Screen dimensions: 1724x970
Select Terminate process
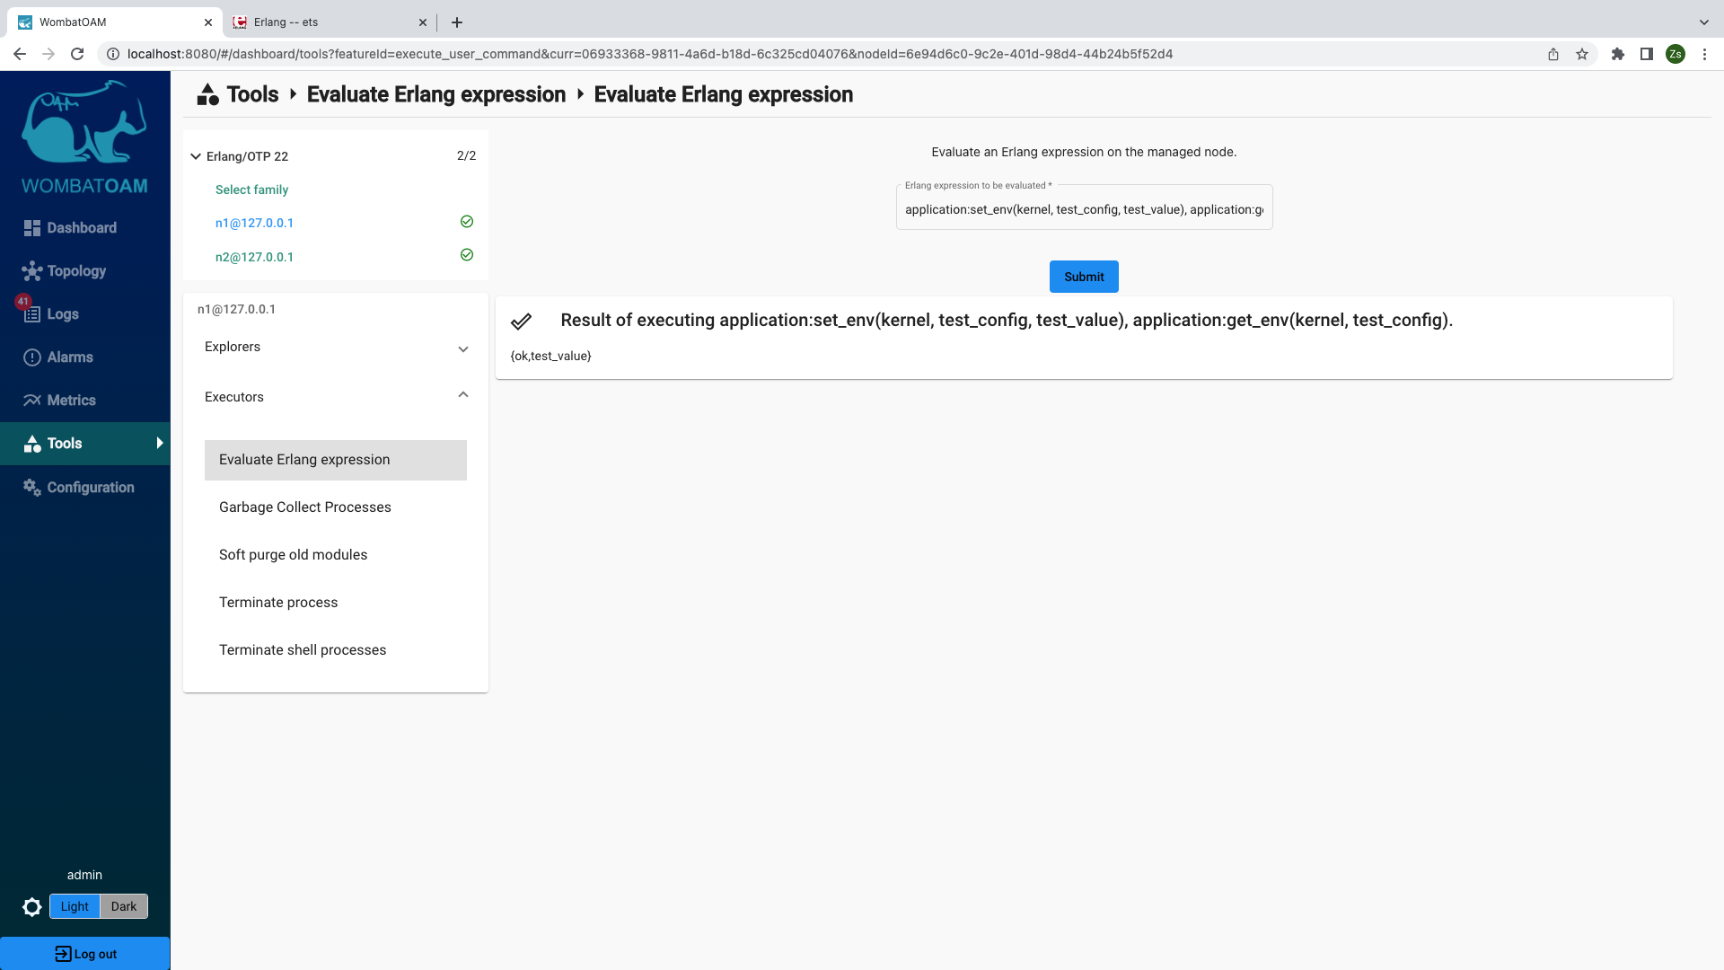pyautogui.click(x=336, y=603)
